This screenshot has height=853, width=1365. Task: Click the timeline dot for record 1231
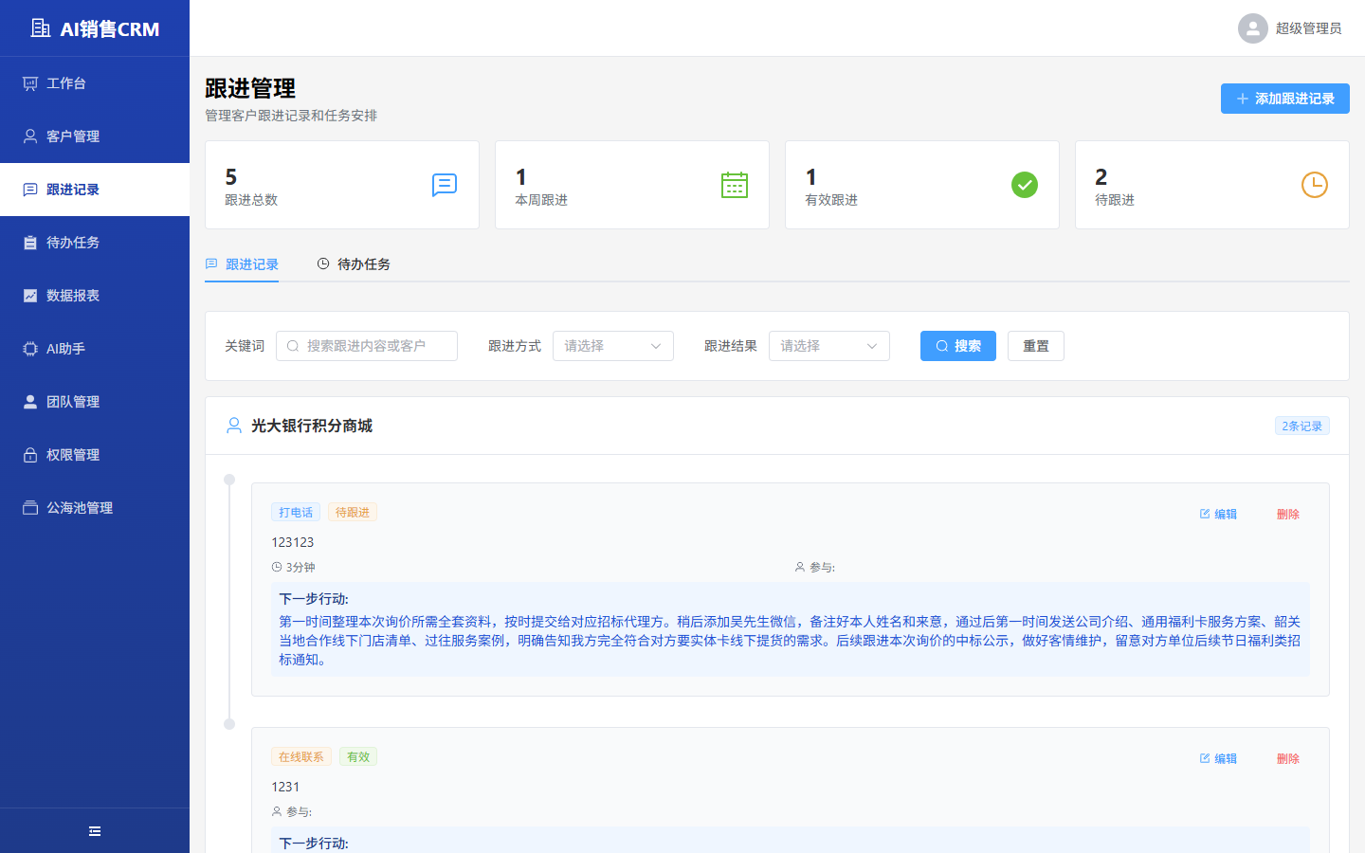tap(229, 724)
